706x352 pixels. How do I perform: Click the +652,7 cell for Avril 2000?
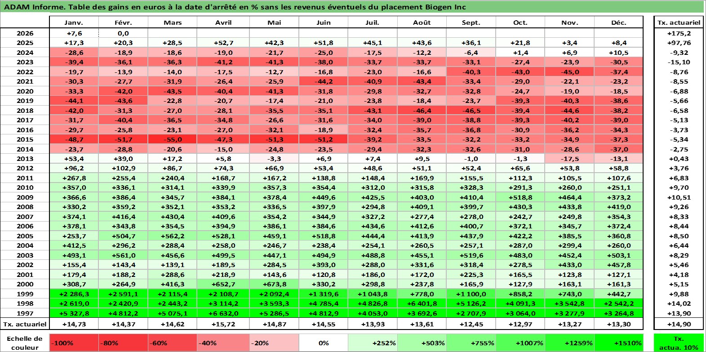pyautogui.click(x=223, y=284)
